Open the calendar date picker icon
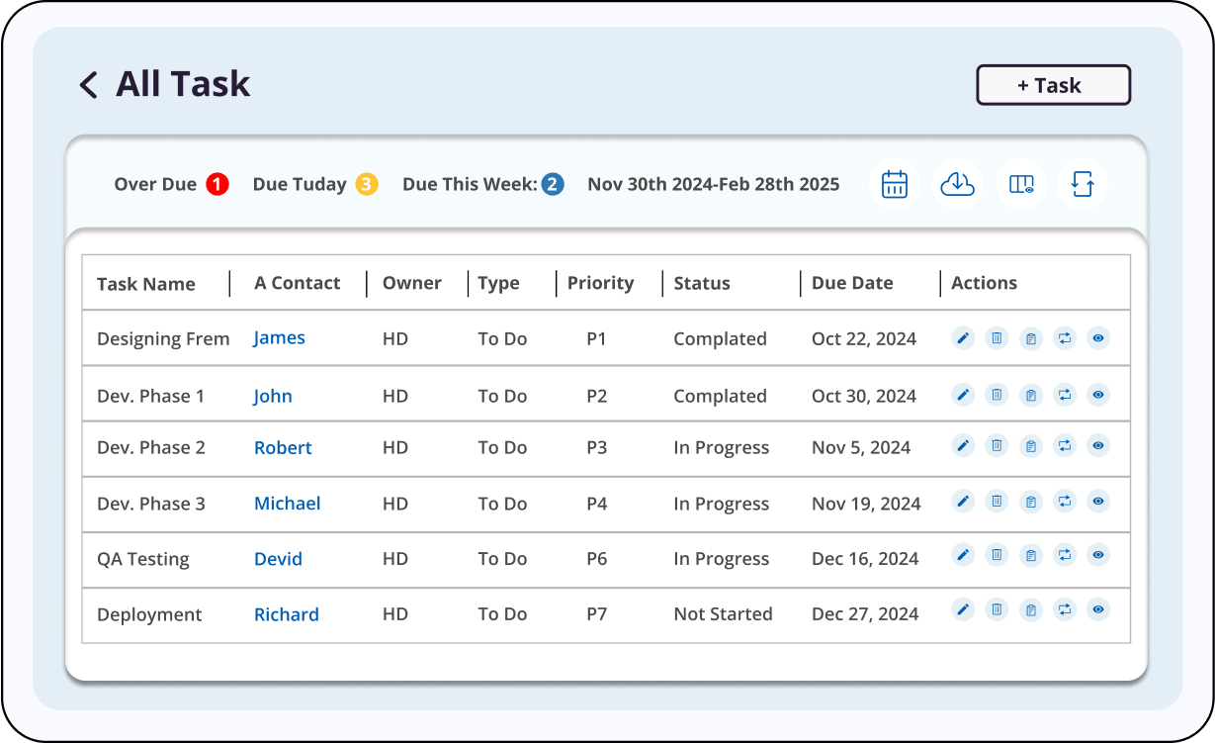This screenshot has width=1215, height=743. (x=894, y=185)
